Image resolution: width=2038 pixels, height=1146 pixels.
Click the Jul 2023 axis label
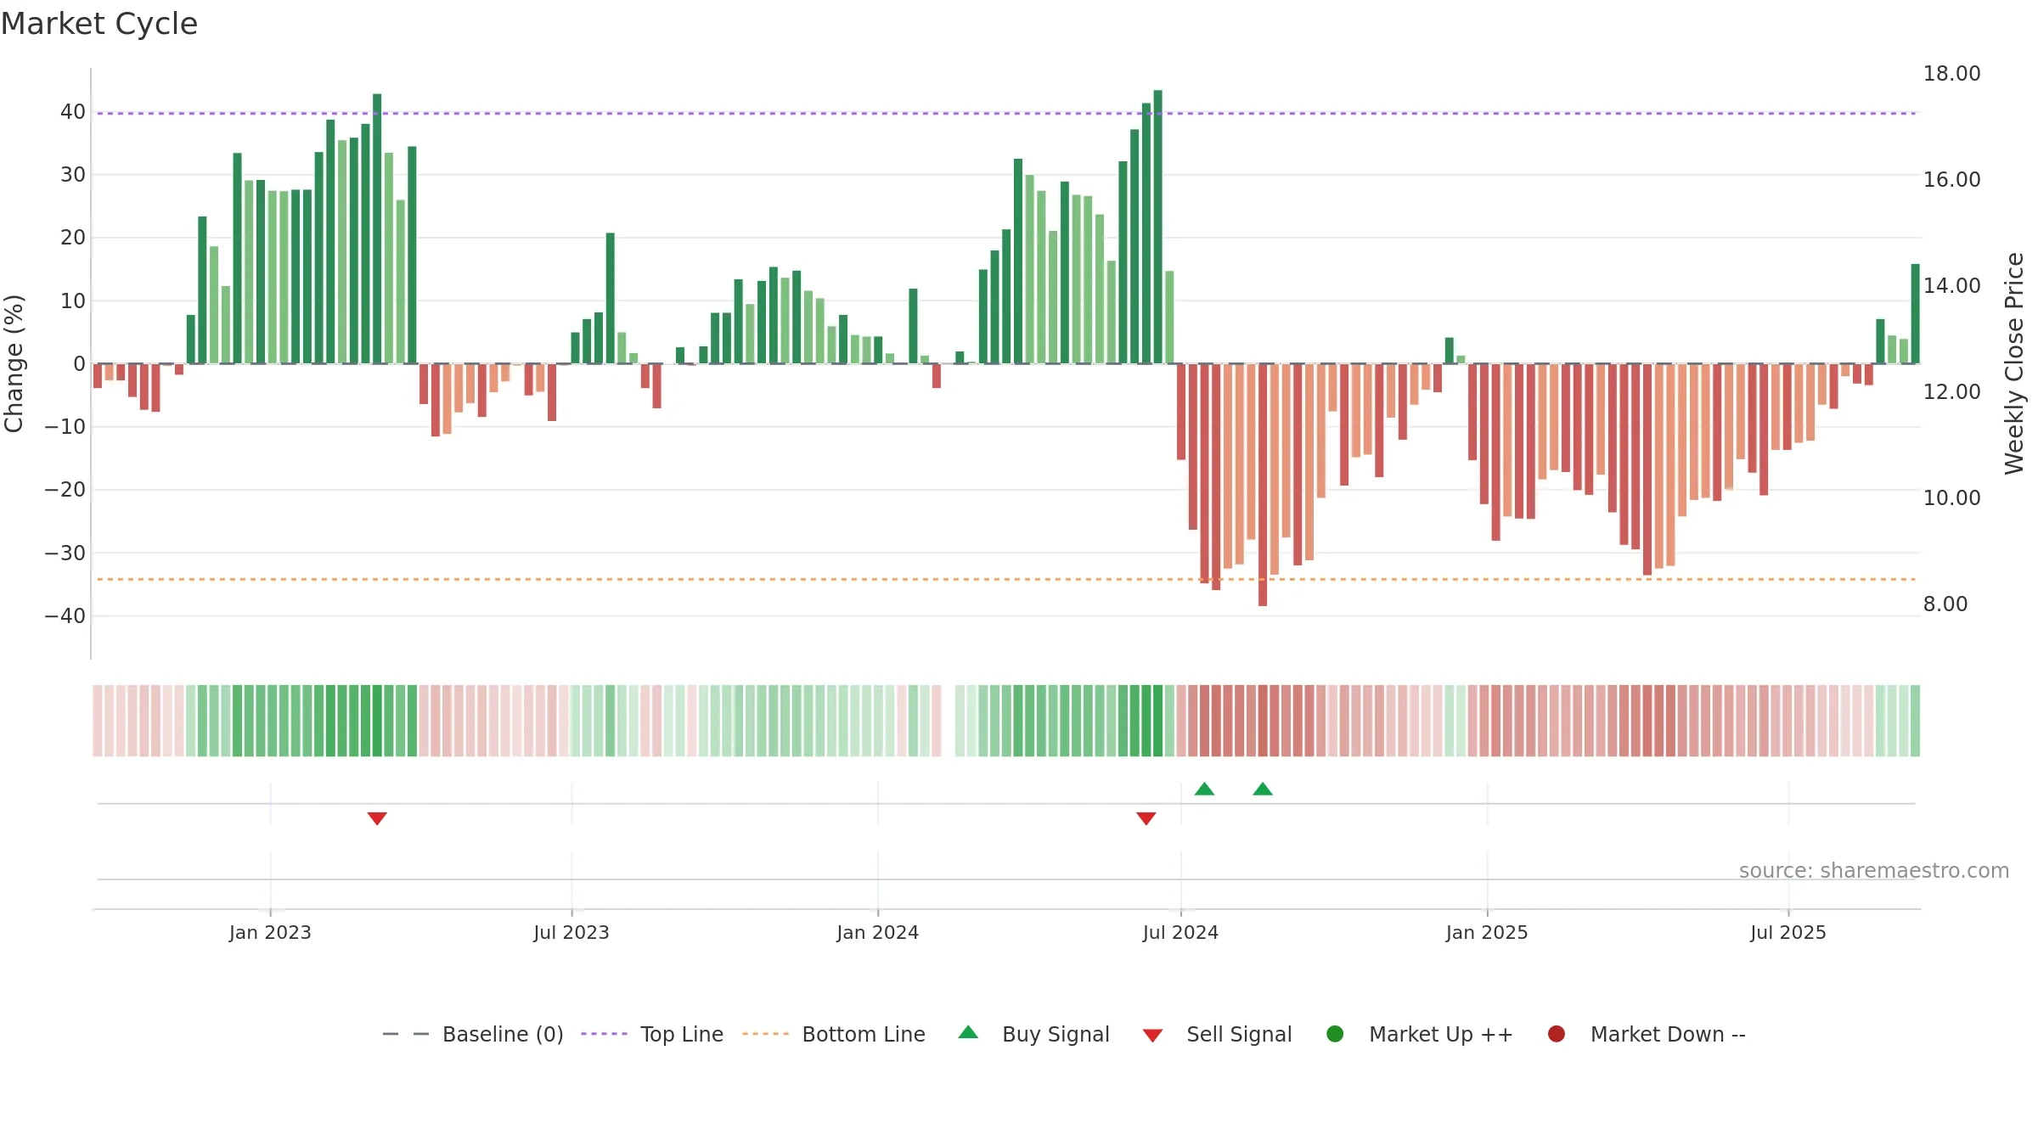pos(571,933)
